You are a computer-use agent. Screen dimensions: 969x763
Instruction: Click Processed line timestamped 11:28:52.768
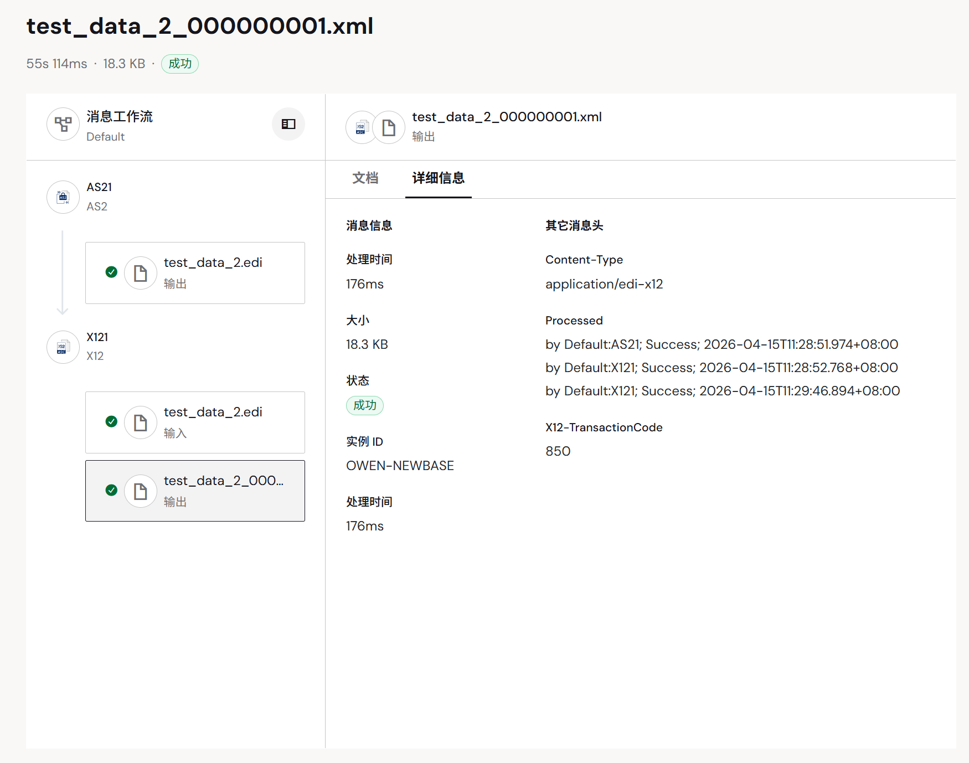721,368
